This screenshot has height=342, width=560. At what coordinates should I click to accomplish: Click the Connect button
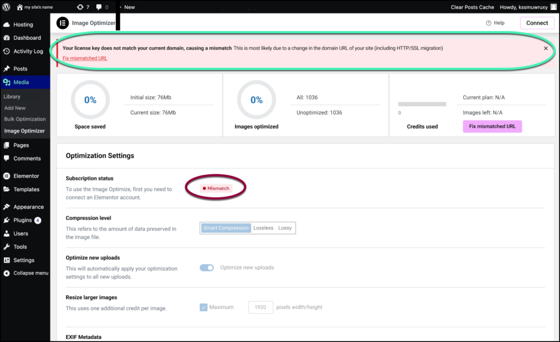(536, 23)
